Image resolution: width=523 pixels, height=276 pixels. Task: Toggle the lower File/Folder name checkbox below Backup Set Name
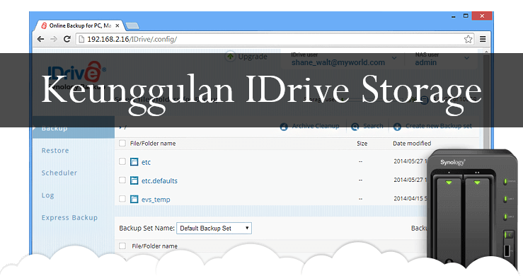pyautogui.click(x=122, y=246)
